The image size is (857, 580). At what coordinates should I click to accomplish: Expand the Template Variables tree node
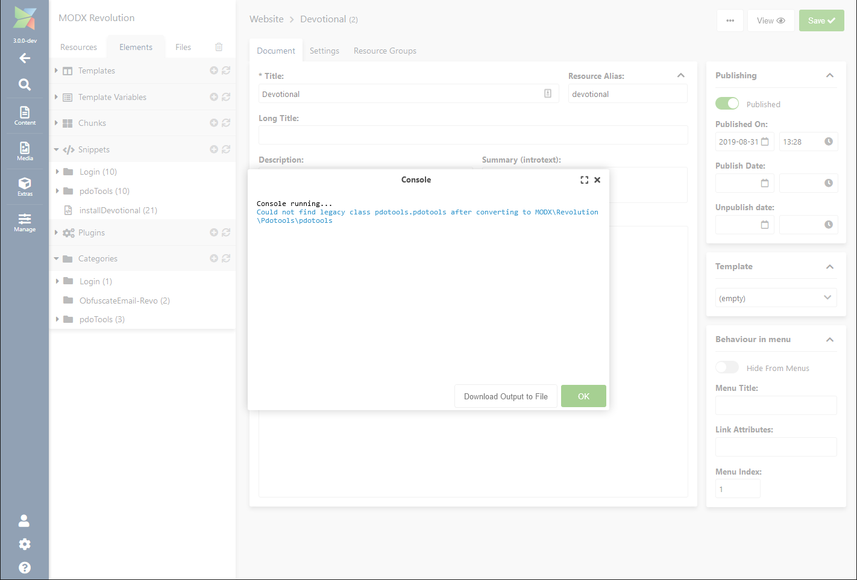(56, 97)
